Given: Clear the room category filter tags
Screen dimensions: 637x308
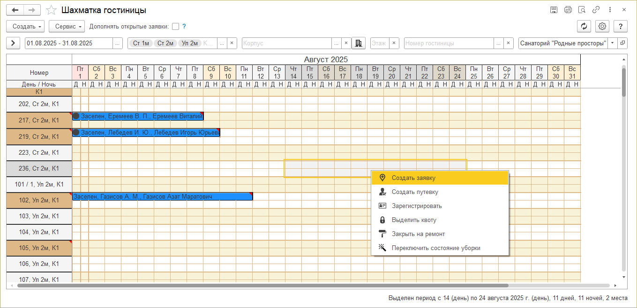Looking at the screenshot, I should pos(232,43).
